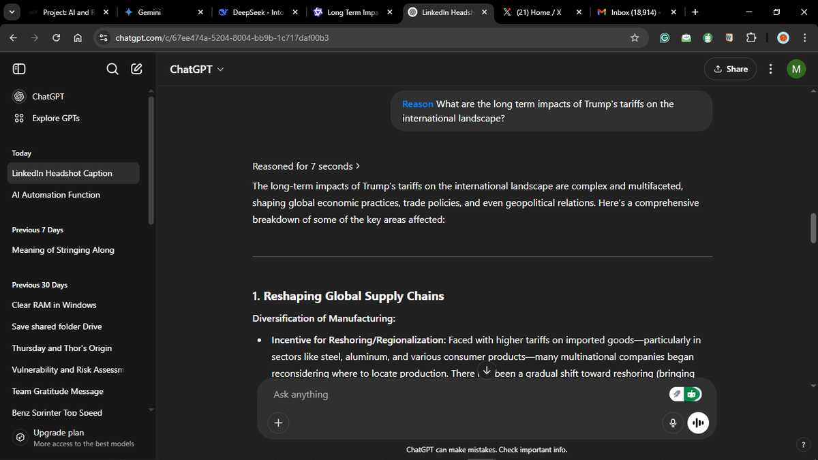
Task: Go to the browser home page
Action: (78, 38)
